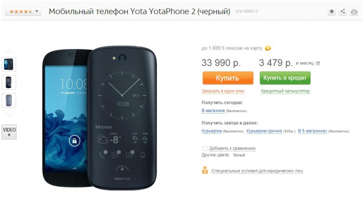Expand the star rating dropdown
This screenshot has height=205, width=364.
pyautogui.click(x=23, y=12)
